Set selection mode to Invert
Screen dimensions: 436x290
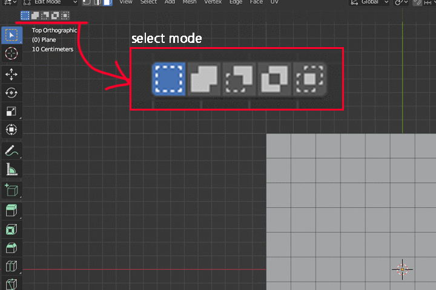[55, 16]
